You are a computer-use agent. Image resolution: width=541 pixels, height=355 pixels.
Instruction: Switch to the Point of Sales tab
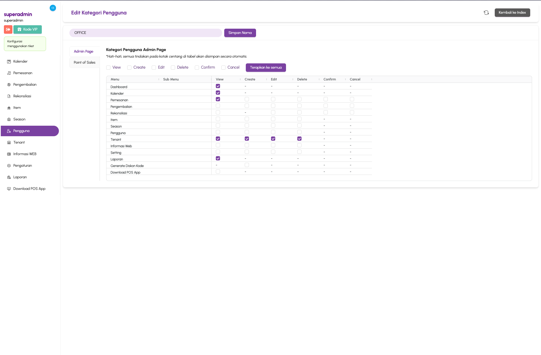84,62
